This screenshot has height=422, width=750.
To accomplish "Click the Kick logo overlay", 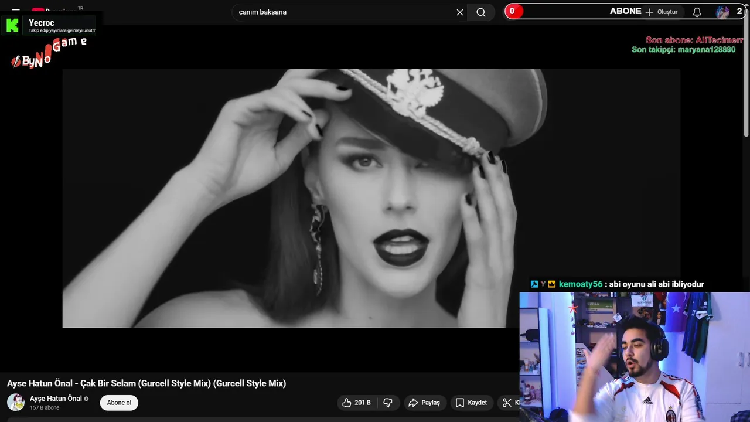I will [12, 25].
